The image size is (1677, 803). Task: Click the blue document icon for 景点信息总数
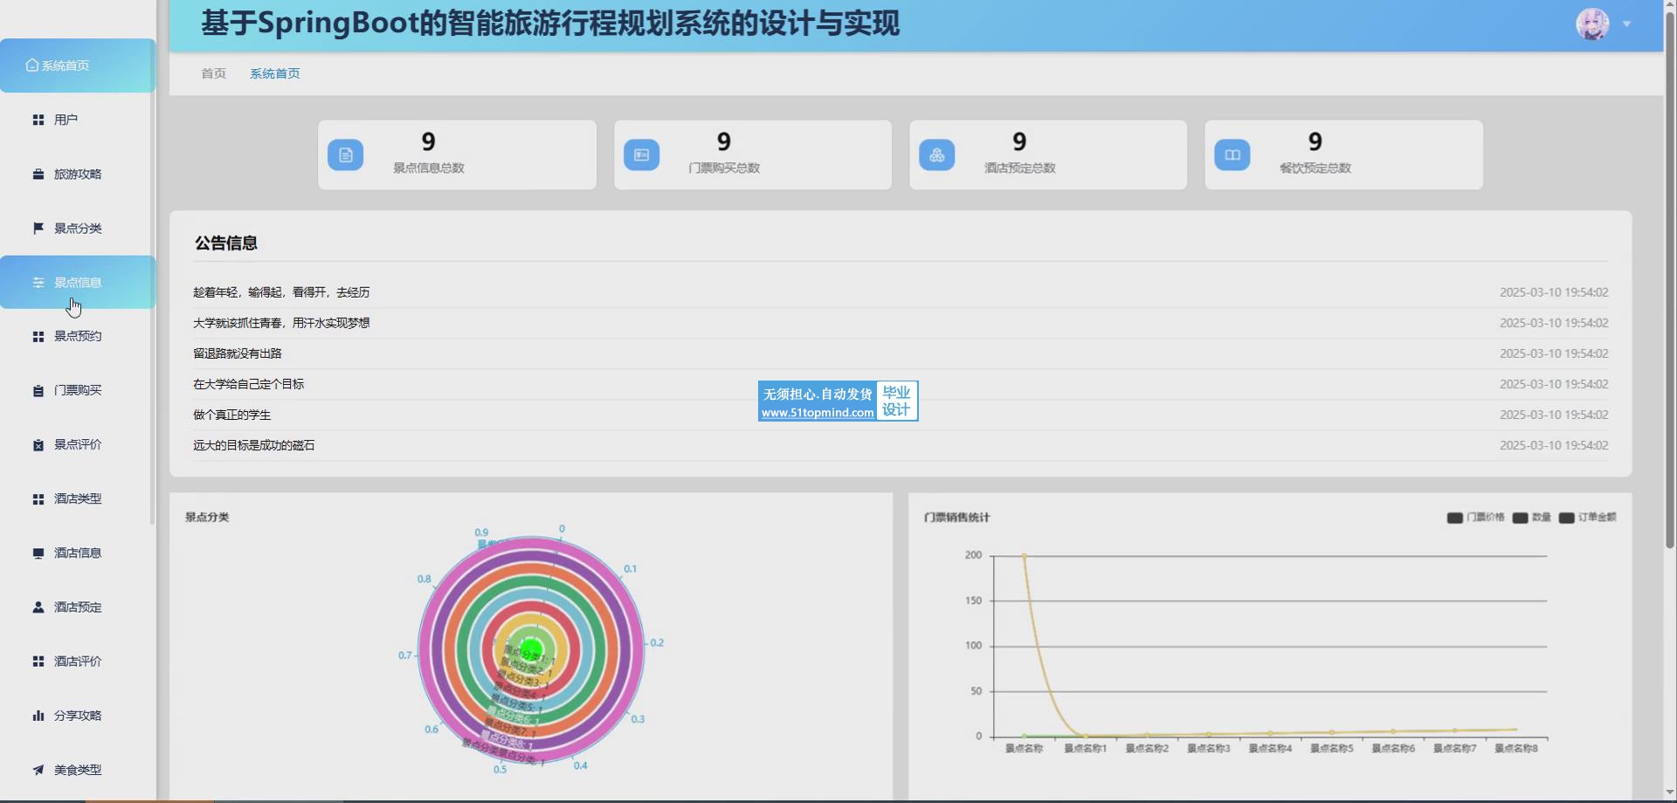pyautogui.click(x=346, y=155)
